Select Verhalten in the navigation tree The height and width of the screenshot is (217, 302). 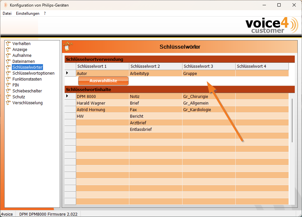21,44
